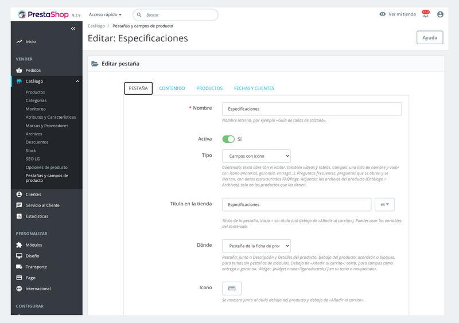Open Stock in the sidebar

pos(31,150)
